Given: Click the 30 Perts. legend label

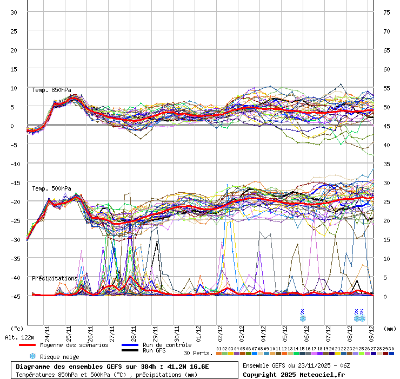Looking at the screenshot, I should pyautogui.click(x=197, y=354).
